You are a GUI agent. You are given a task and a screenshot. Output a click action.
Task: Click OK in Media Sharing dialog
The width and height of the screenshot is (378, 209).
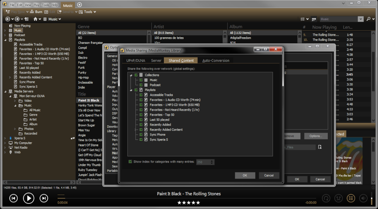pos(245,175)
